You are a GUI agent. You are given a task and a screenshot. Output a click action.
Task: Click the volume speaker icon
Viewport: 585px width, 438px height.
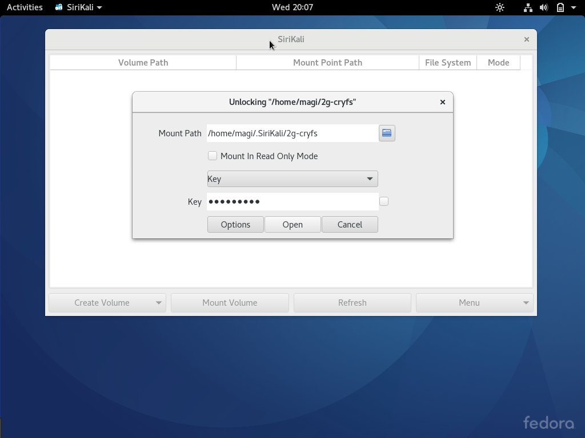pos(544,7)
